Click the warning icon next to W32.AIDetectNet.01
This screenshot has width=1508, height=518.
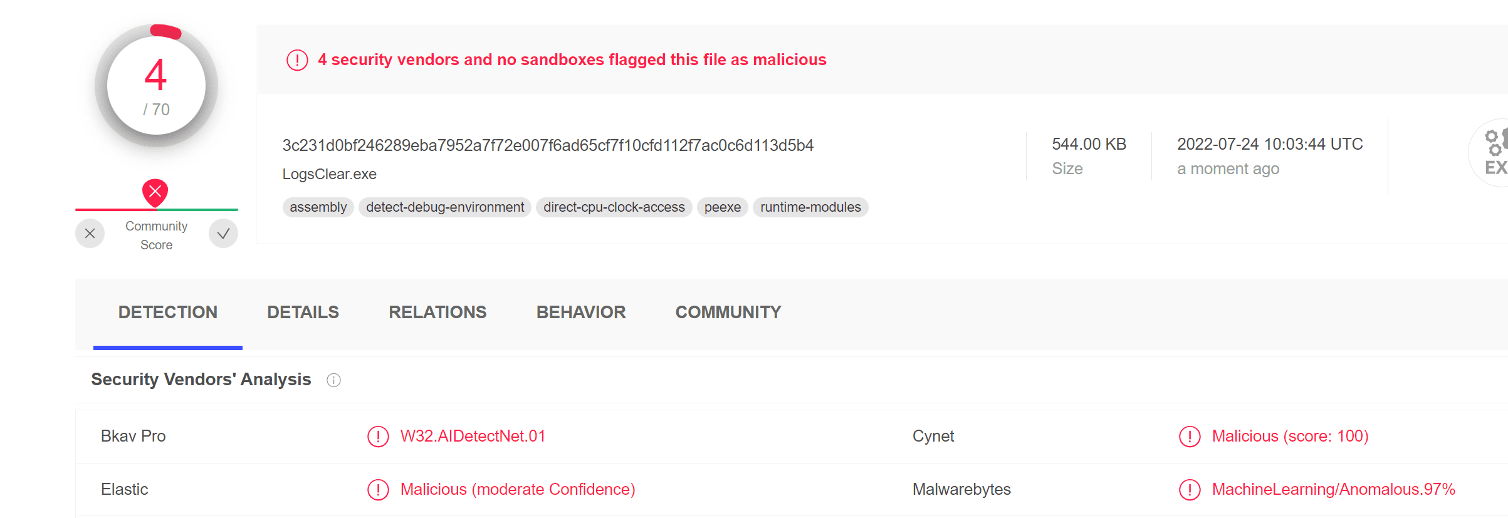coord(378,437)
